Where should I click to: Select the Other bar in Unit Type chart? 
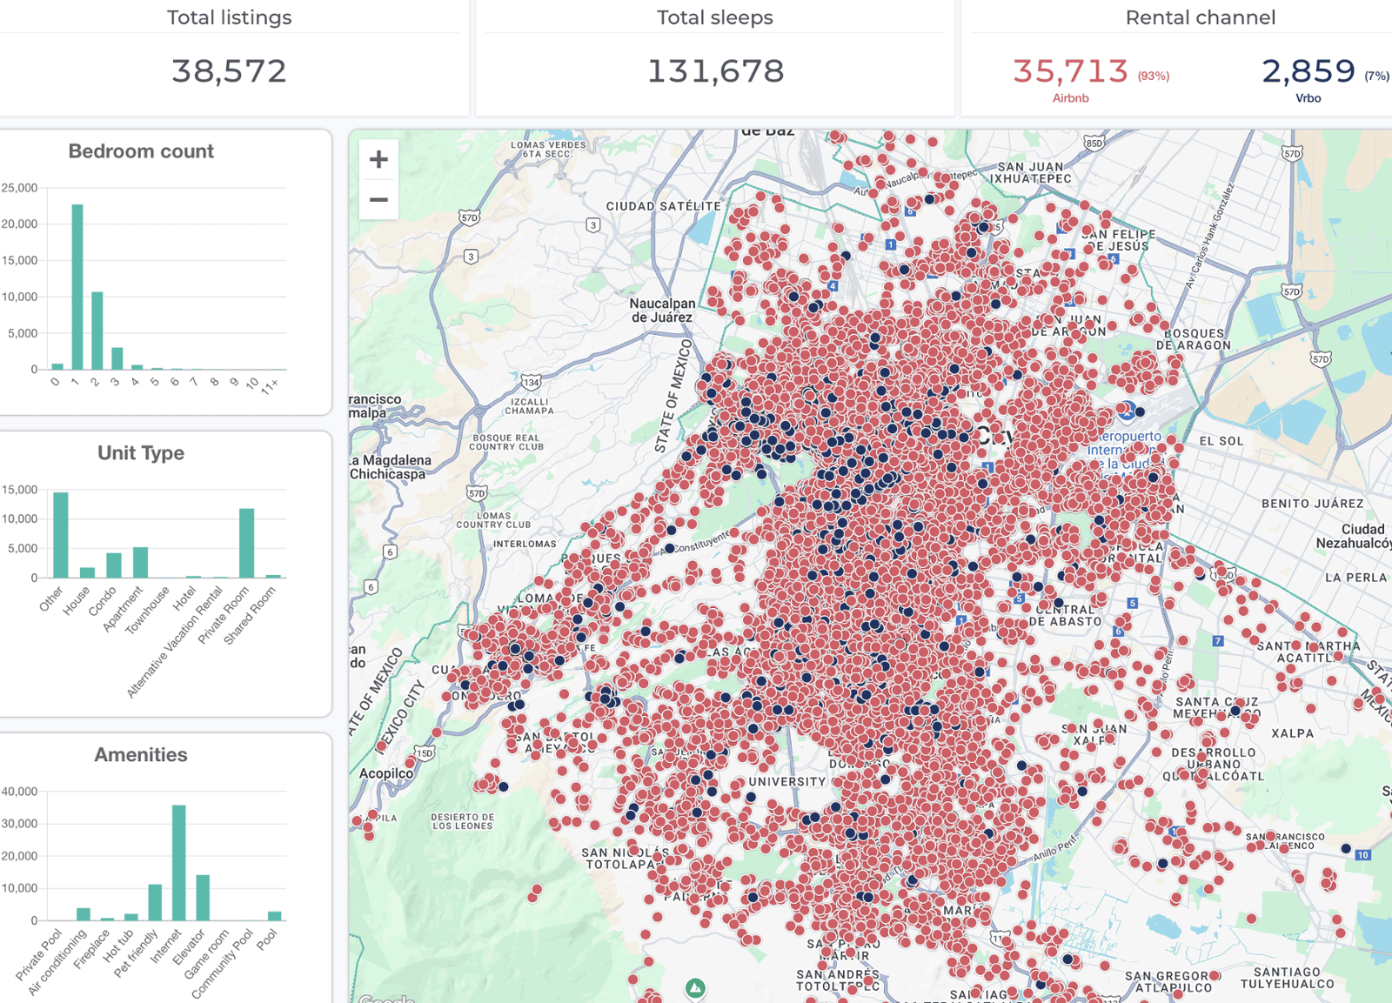[x=61, y=535]
